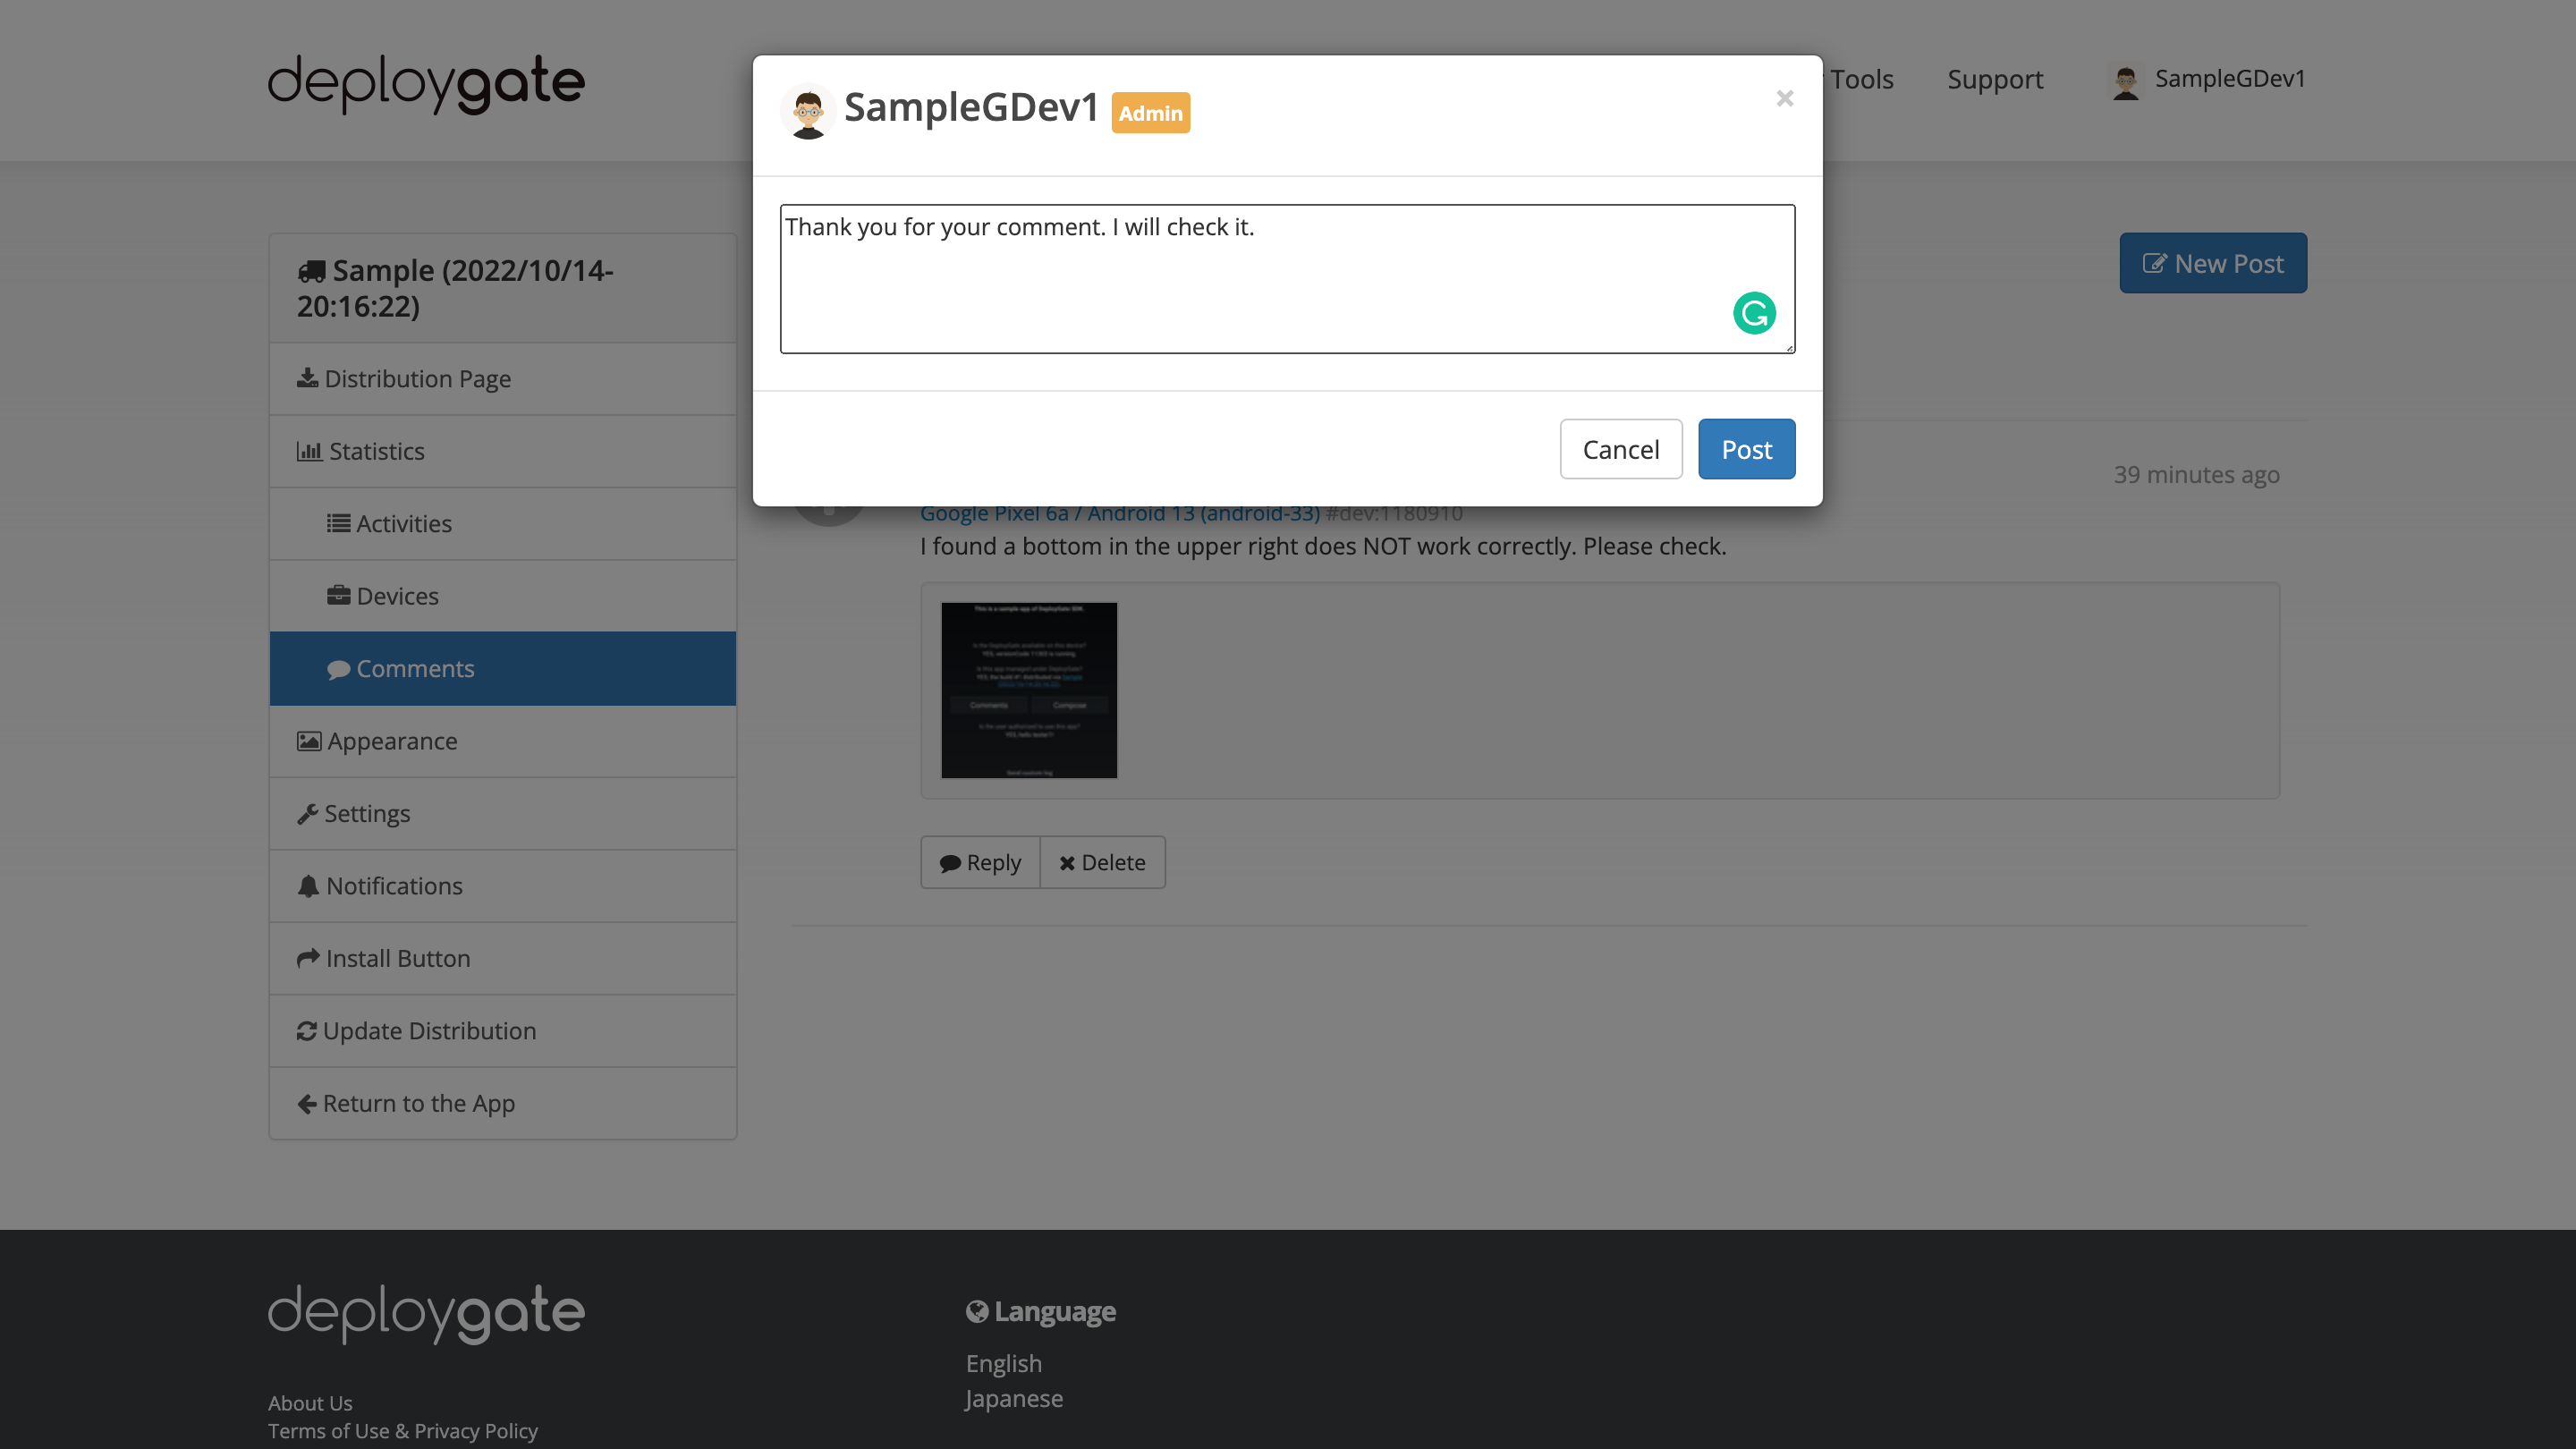
Task: Return to the App via back arrow
Action: [x=307, y=1103]
